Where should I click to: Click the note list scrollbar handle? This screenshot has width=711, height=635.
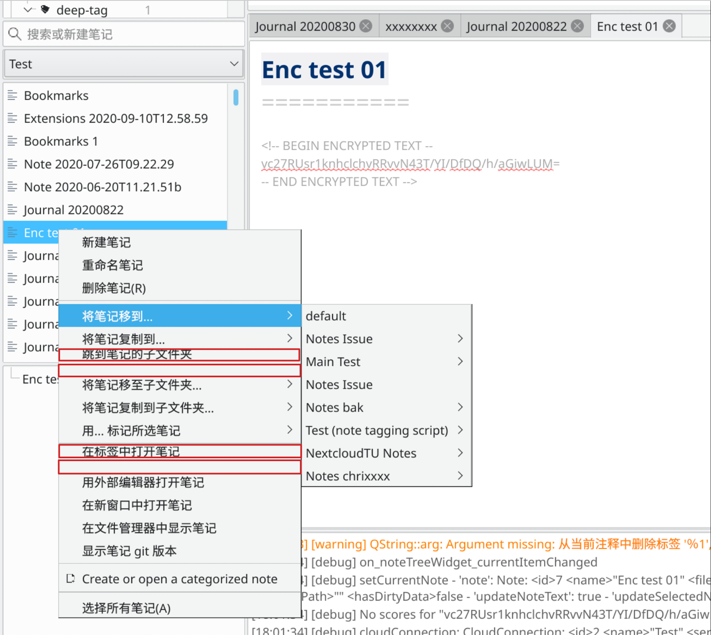(236, 97)
